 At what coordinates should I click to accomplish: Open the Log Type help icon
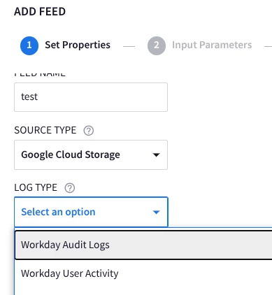(70, 188)
